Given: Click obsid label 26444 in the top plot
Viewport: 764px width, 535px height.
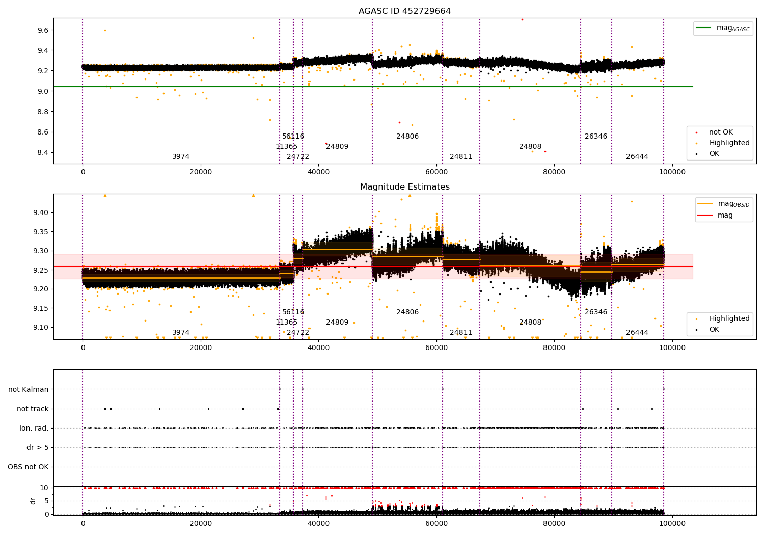Looking at the screenshot, I should click(x=637, y=157).
